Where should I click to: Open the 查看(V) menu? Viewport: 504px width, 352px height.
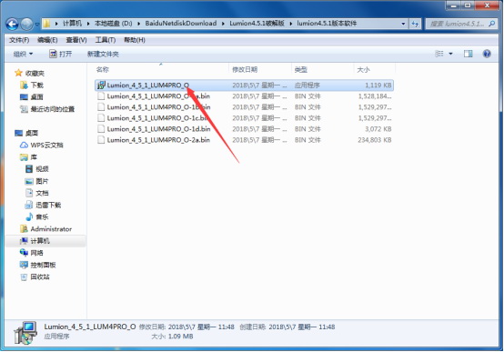76,40
